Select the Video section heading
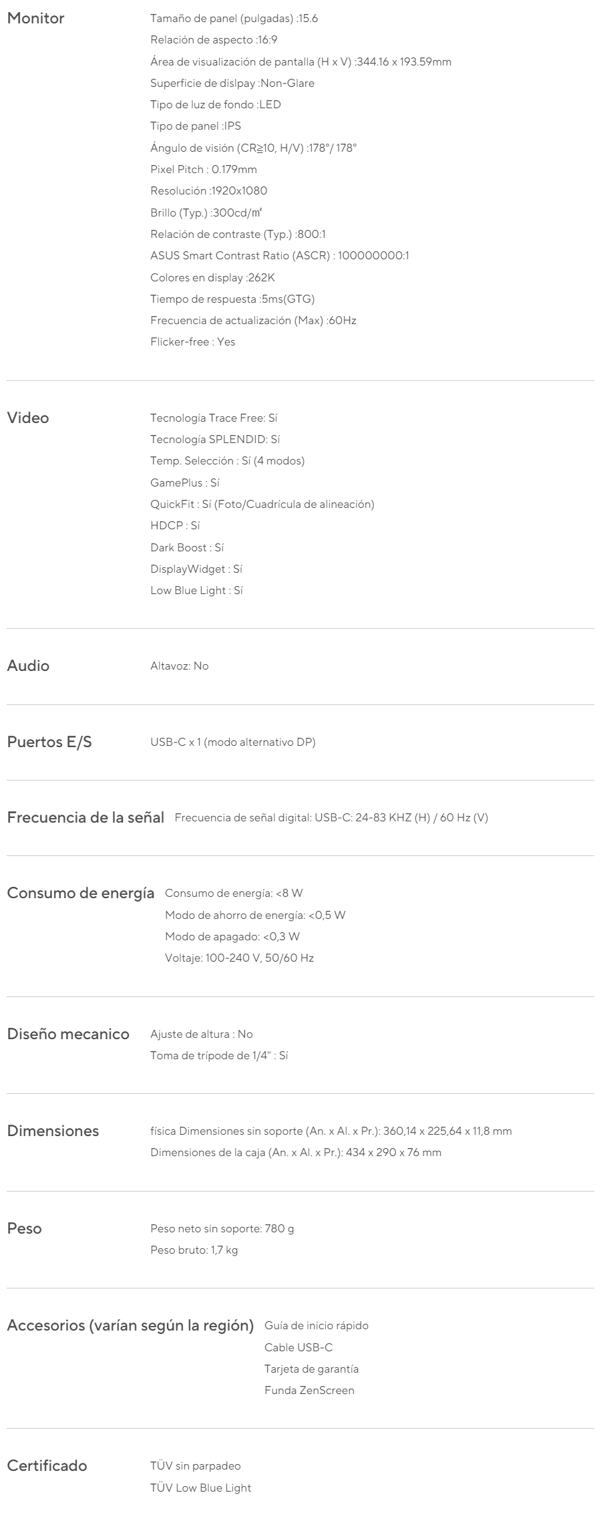This screenshot has width=601, height=1515. tap(28, 418)
